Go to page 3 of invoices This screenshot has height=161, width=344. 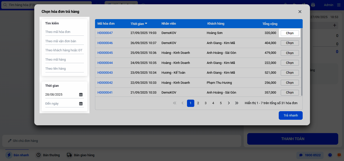[206, 103]
